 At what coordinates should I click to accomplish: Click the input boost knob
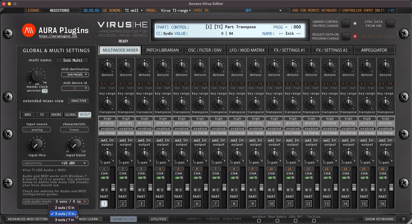point(75,144)
